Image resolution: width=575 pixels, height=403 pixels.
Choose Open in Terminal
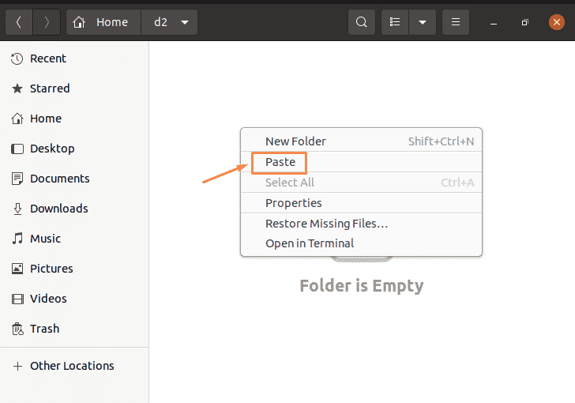click(x=361, y=243)
